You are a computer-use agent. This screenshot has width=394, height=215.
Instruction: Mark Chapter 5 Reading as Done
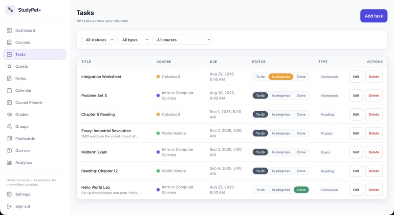(x=301, y=115)
